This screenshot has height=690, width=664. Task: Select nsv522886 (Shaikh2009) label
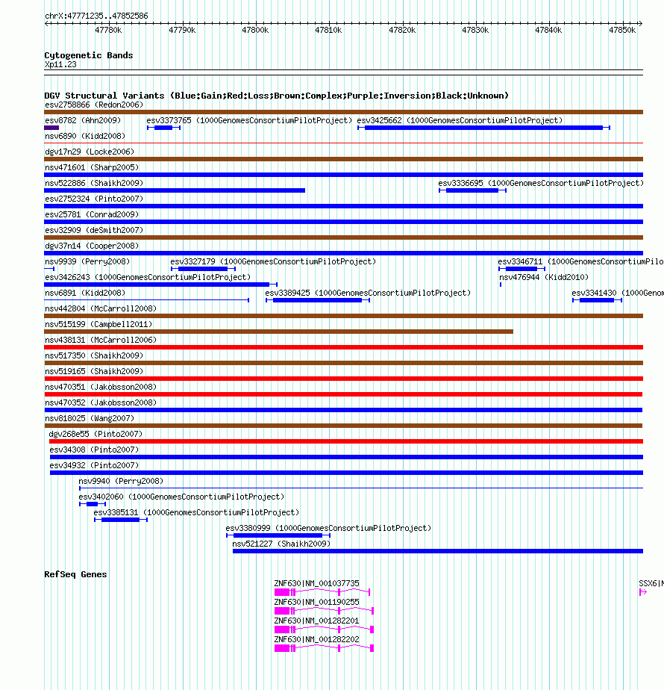point(94,183)
